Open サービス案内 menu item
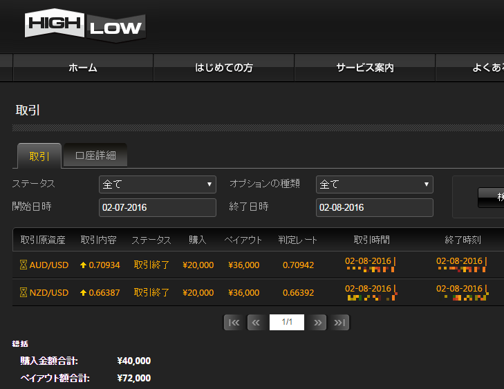 [x=365, y=68]
